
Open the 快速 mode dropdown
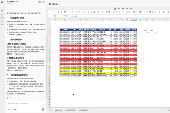click(x=14, y=110)
